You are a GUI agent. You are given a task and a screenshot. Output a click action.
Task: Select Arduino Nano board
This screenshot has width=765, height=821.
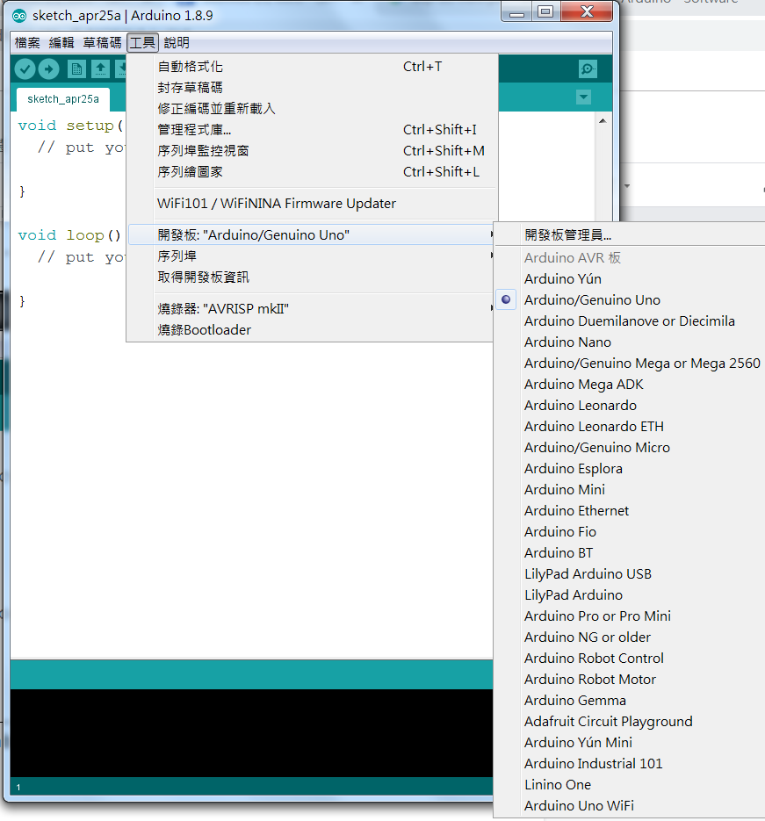click(x=630, y=342)
